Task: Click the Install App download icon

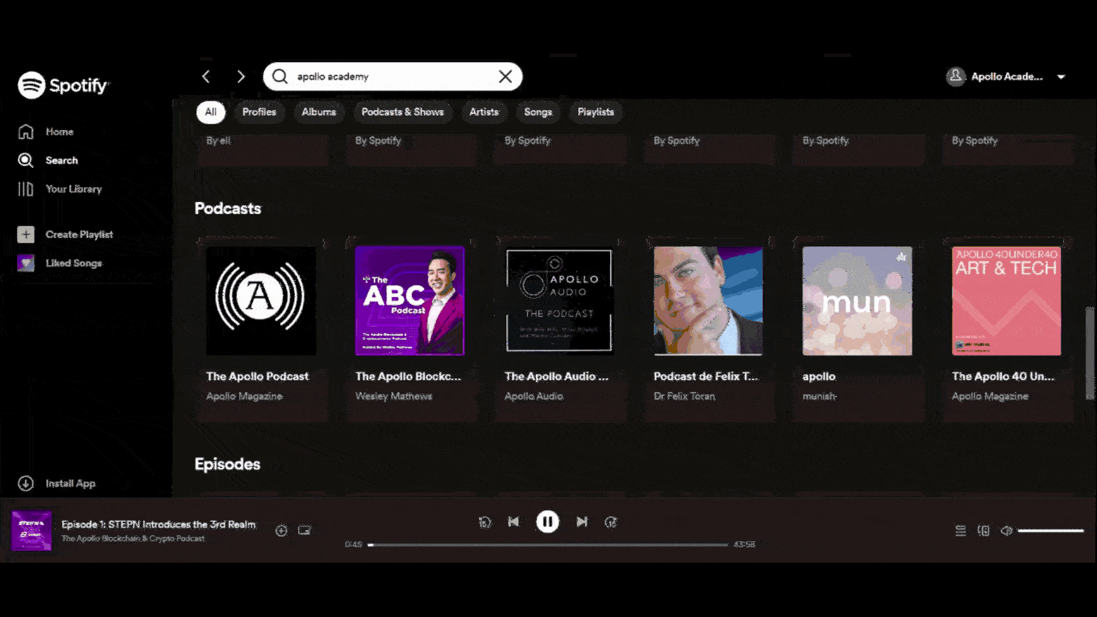Action: 26,483
